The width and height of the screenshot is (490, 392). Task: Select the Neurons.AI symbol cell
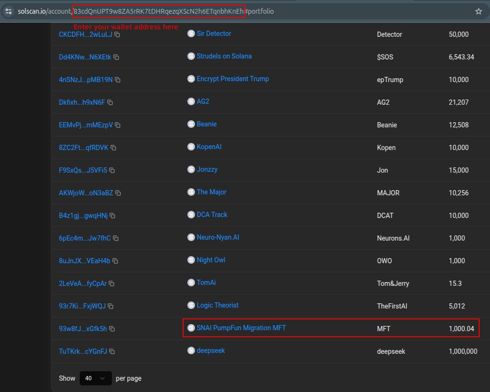[x=393, y=238]
